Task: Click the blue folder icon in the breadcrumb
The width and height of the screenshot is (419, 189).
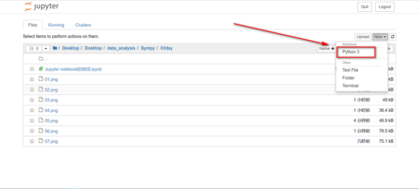Action: pos(55,48)
